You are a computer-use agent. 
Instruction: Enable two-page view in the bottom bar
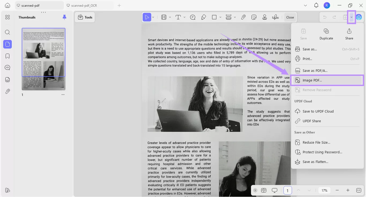264,190
